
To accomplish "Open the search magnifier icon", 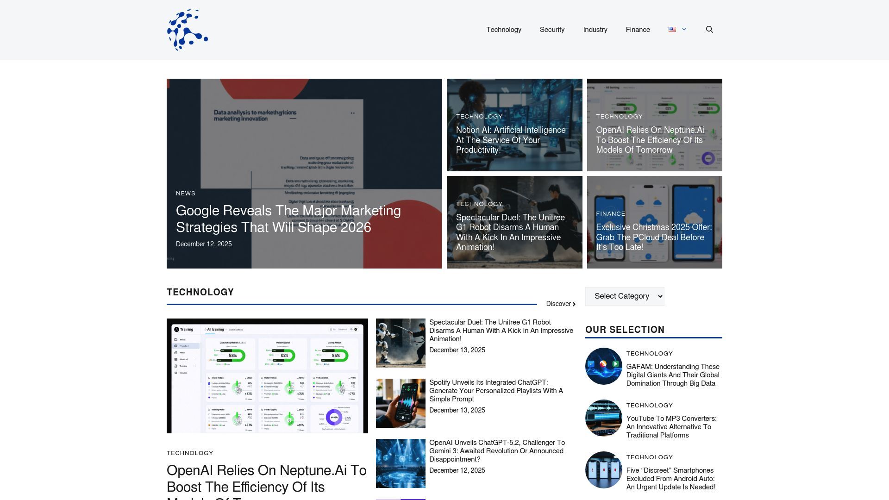I will point(709,30).
